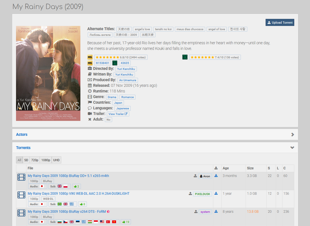The height and width of the screenshot is (226, 310).
Task: Open the system uploader badge
Action: pyautogui.click(x=205, y=212)
